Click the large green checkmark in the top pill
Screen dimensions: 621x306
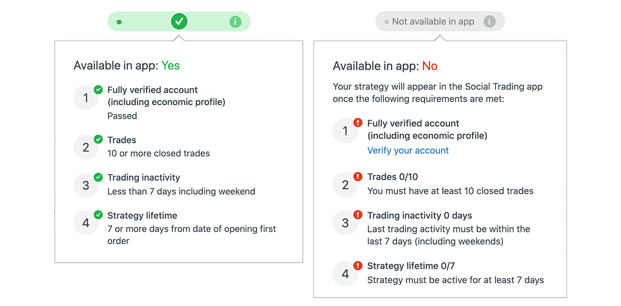coord(179,21)
